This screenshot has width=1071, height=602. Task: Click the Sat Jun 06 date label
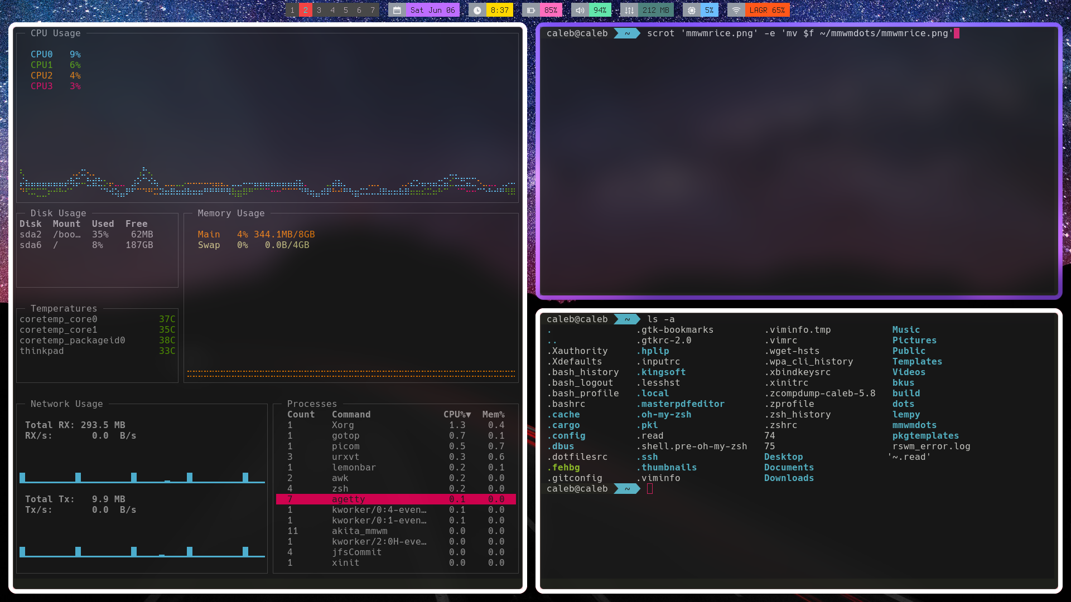(432, 10)
